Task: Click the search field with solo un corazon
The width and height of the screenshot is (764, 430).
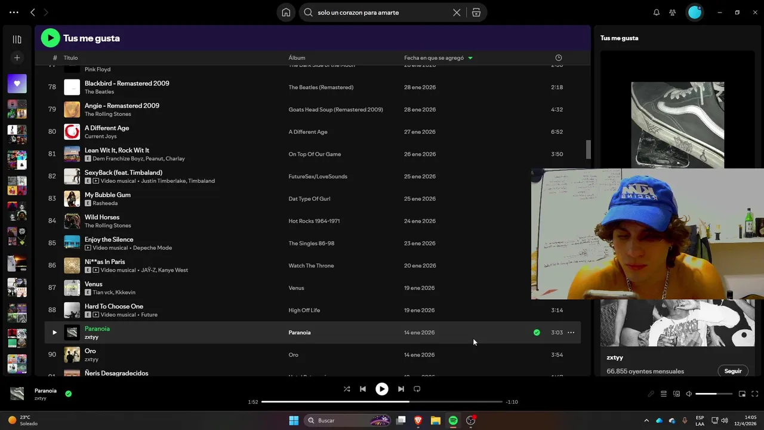Action: coord(382,13)
